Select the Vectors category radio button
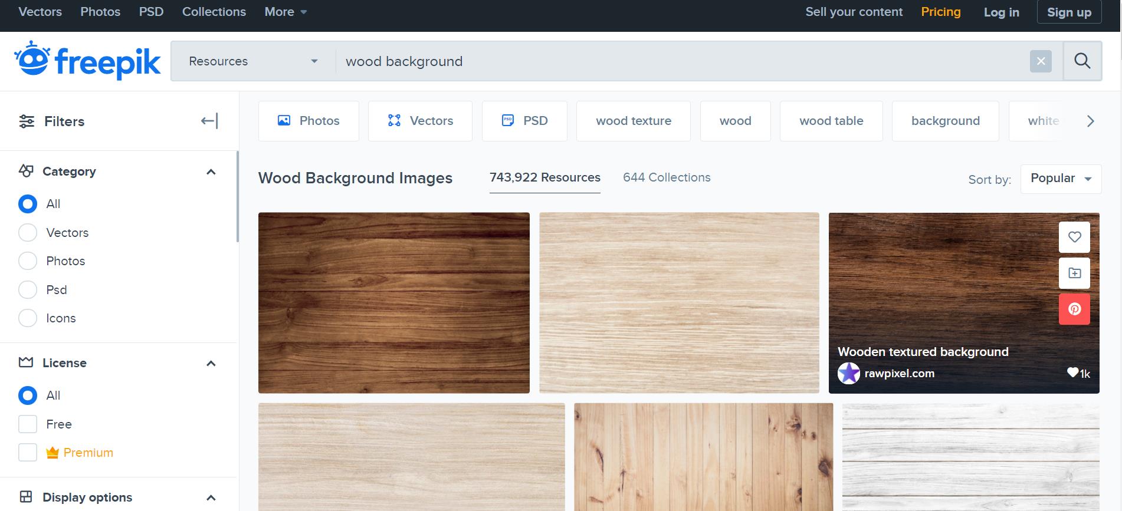Viewport: 1122px width, 511px height. 28,232
